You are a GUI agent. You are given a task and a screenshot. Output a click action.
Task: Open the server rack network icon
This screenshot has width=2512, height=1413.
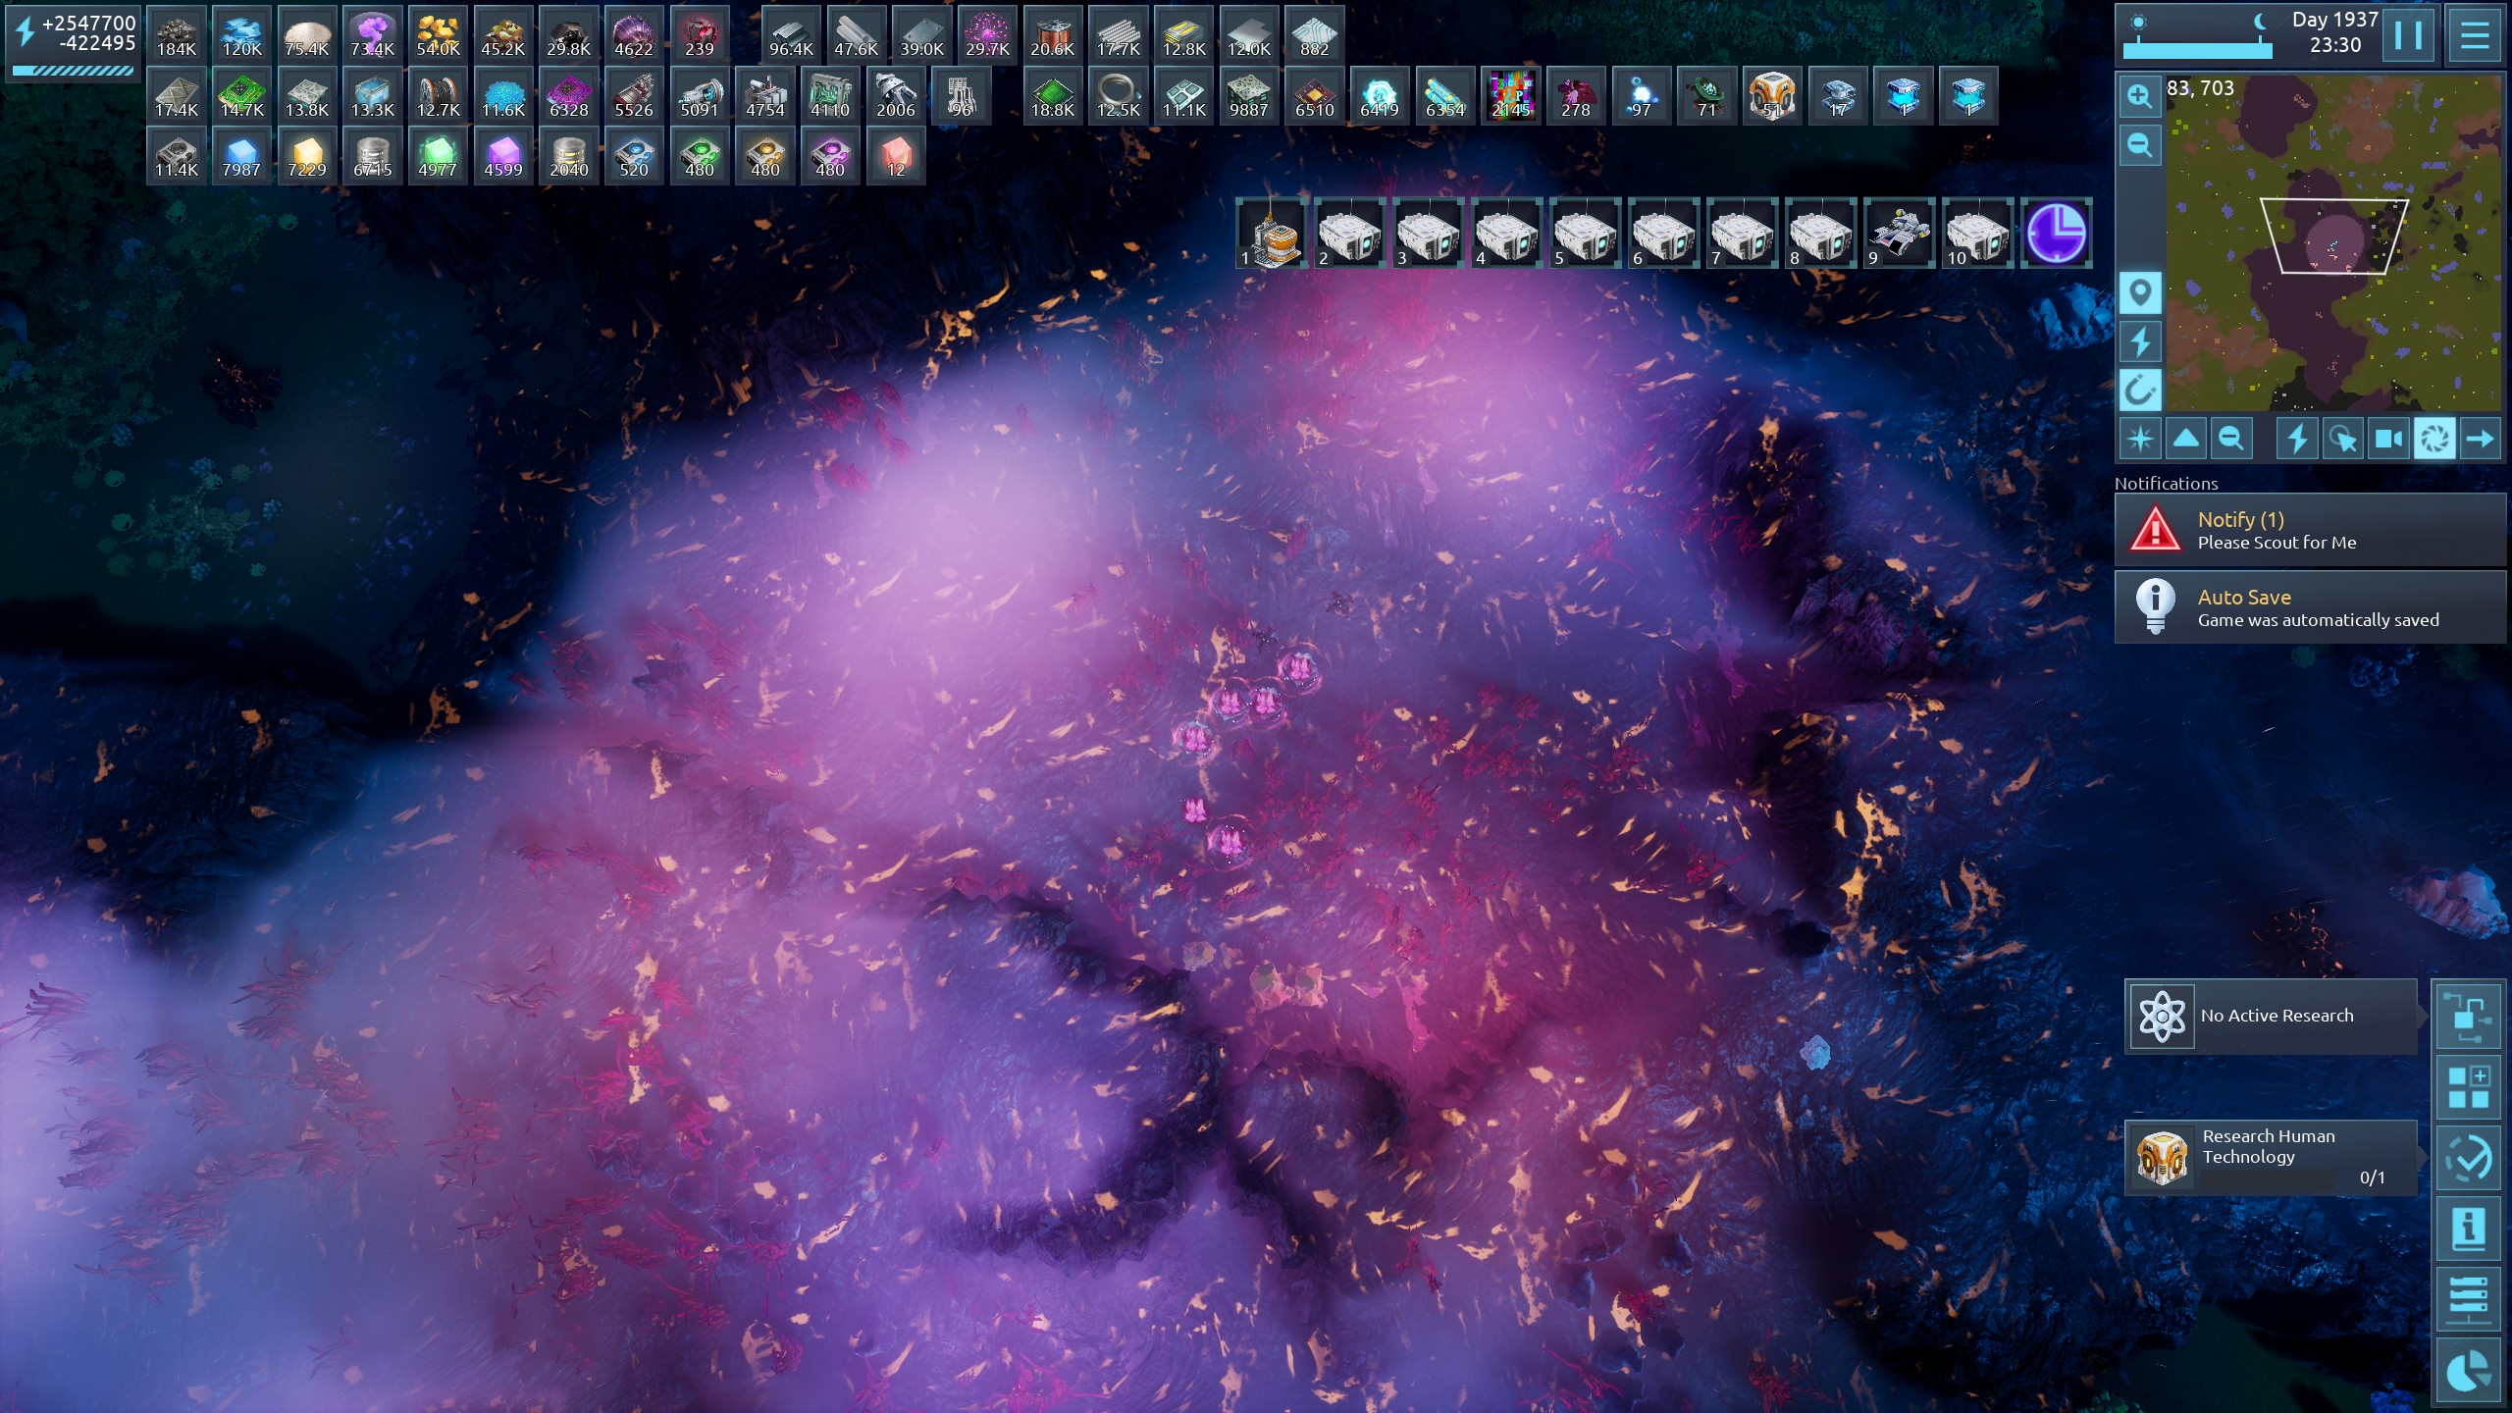[x=2468, y=1300]
